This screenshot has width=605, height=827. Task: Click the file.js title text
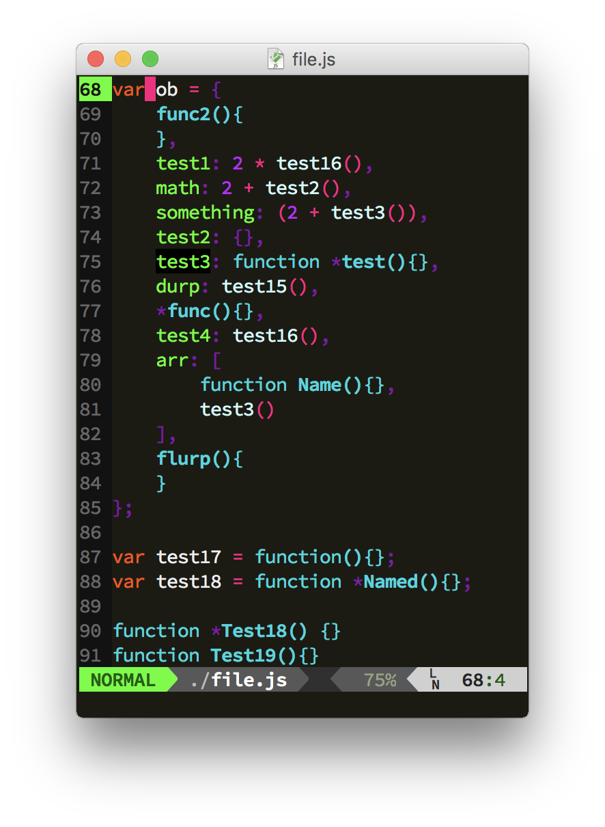click(313, 59)
